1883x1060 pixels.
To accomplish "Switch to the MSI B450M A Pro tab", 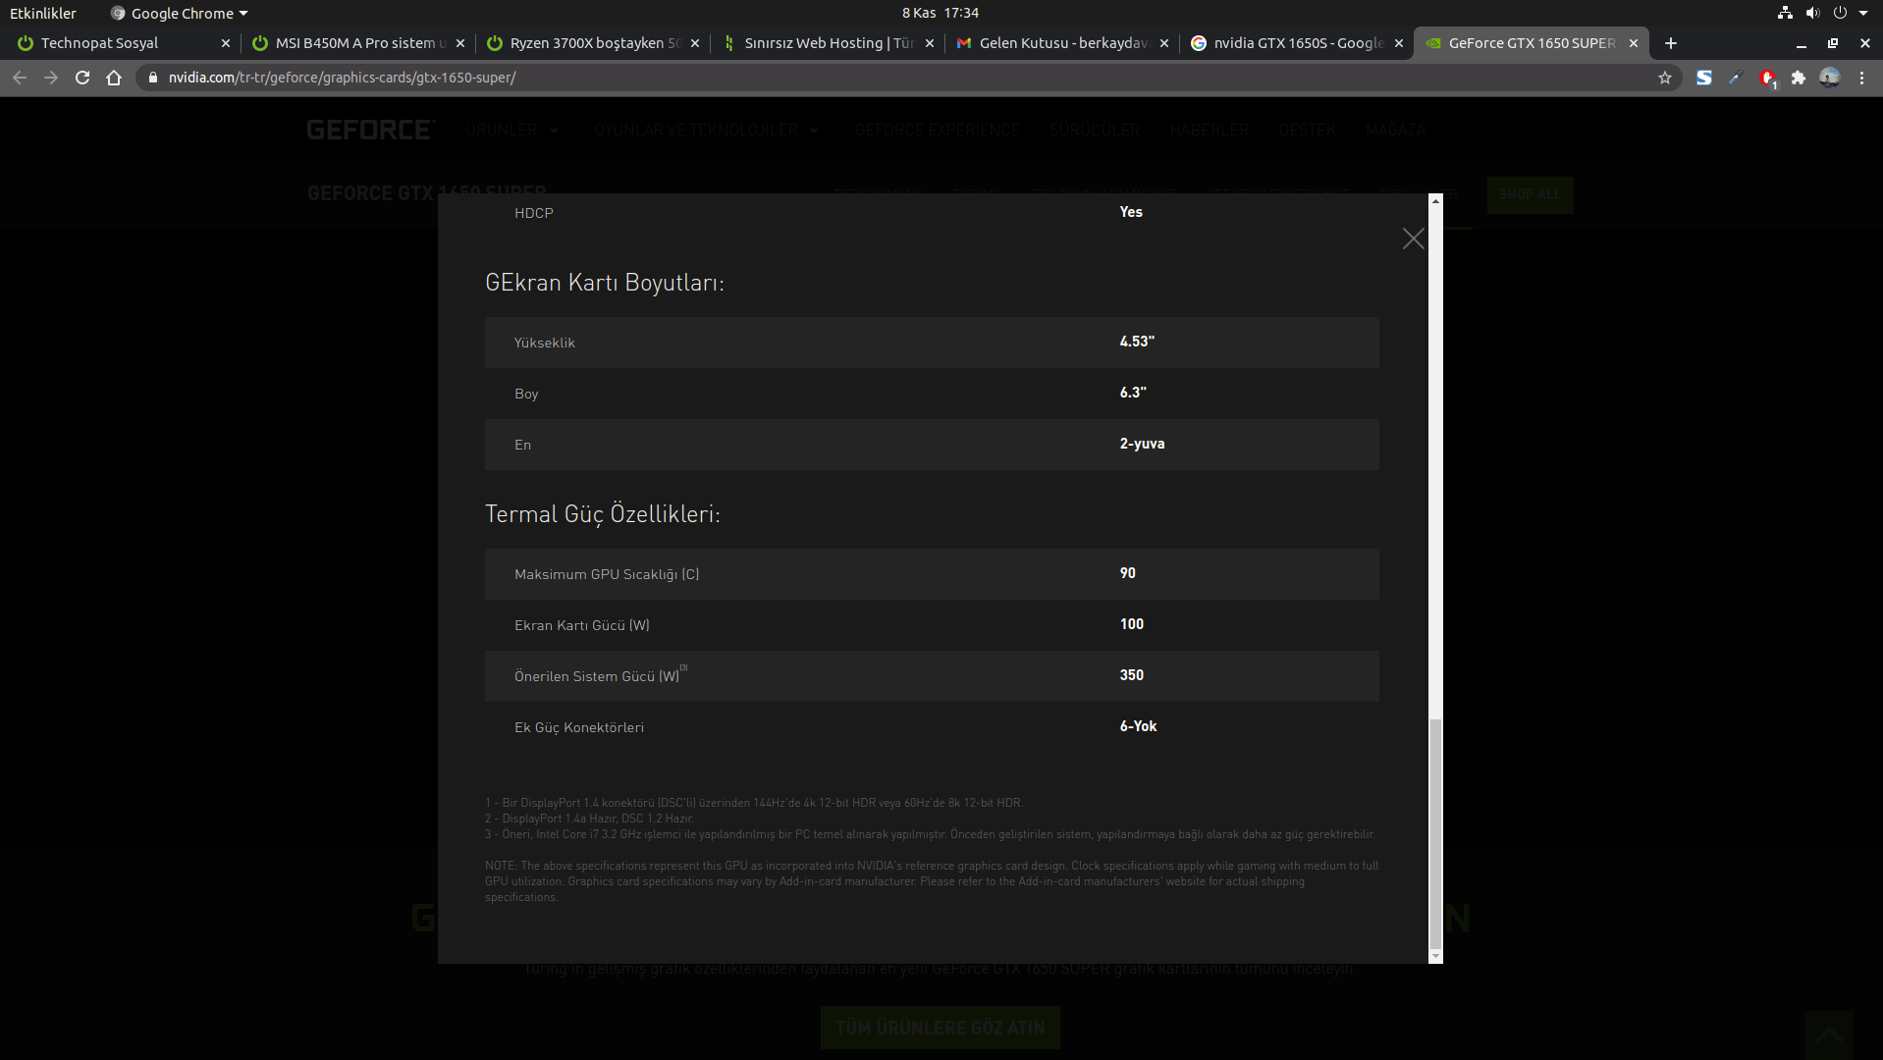I will tap(358, 43).
